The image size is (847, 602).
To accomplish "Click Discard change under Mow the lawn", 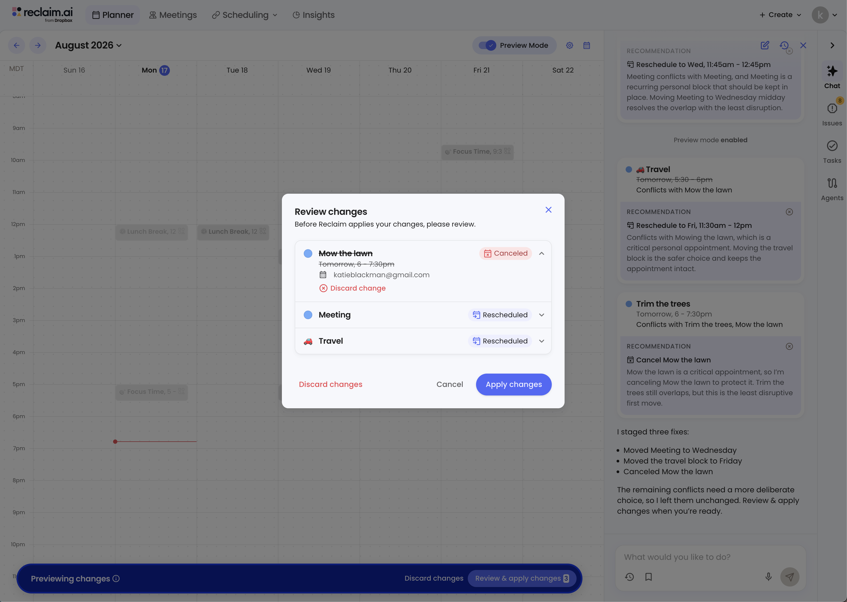I will coord(352,288).
